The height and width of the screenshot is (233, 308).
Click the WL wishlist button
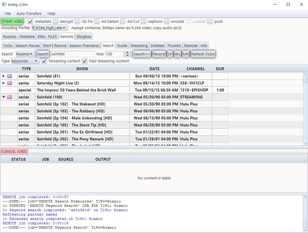177,54
